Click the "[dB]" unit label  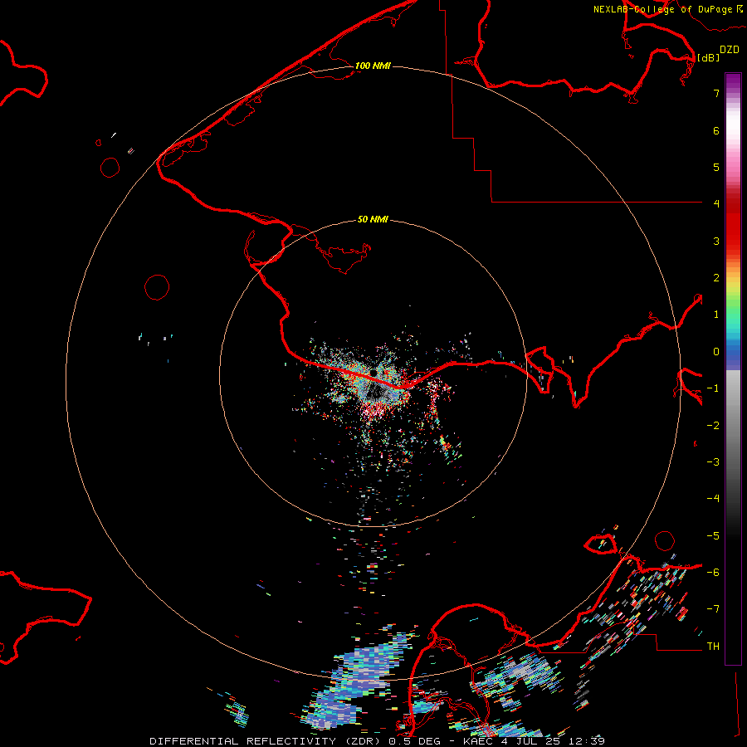(708, 57)
